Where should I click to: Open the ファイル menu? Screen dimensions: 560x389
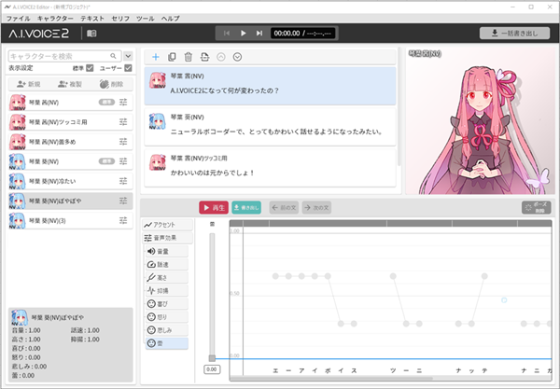19,19
